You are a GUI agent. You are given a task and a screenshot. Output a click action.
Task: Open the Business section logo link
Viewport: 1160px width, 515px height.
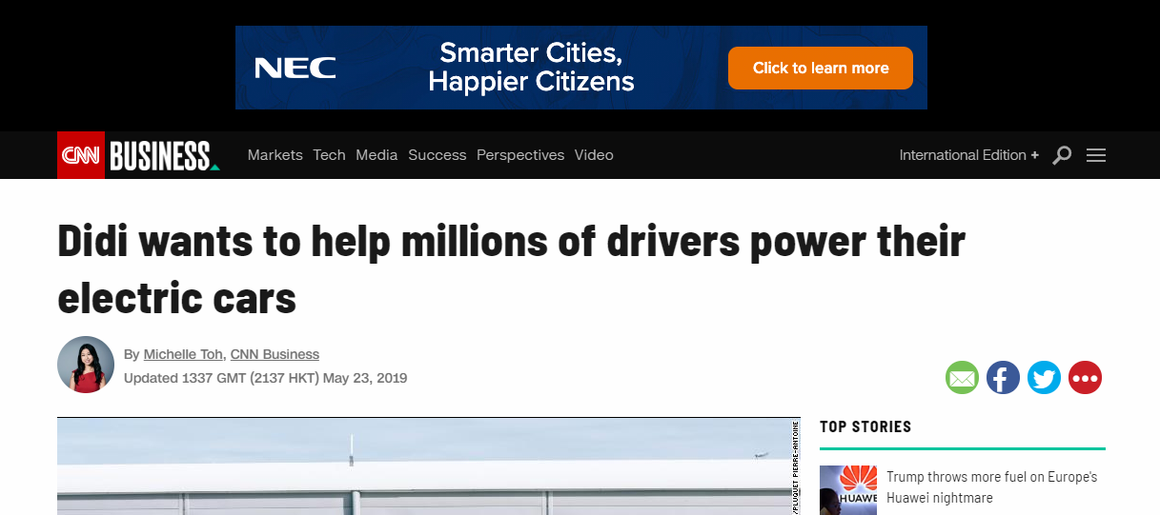[x=164, y=155]
